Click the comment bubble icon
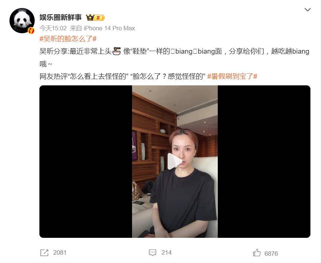The image size is (321, 263). click(152, 253)
